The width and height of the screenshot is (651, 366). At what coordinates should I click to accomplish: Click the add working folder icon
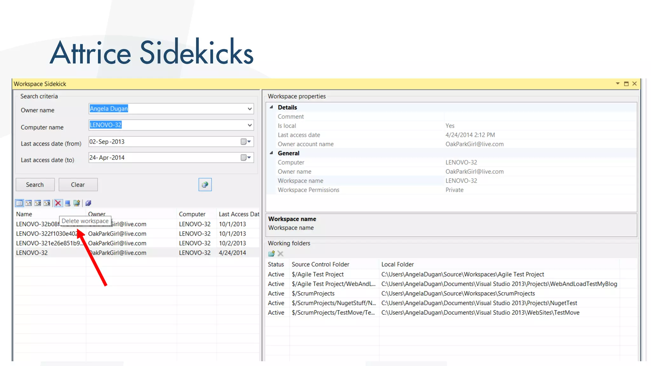pyautogui.click(x=271, y=254)
